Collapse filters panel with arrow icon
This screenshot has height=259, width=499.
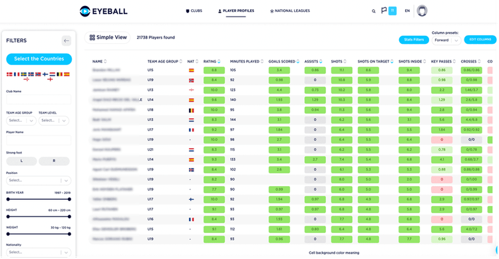coord(66,41)
